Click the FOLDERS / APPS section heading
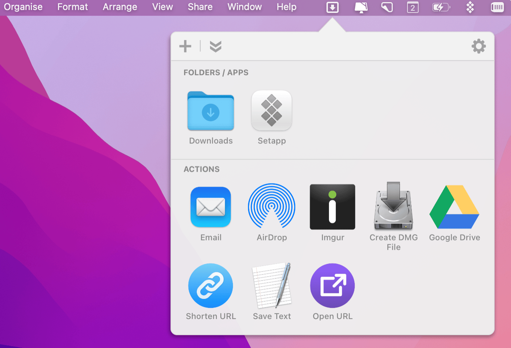 216,72
